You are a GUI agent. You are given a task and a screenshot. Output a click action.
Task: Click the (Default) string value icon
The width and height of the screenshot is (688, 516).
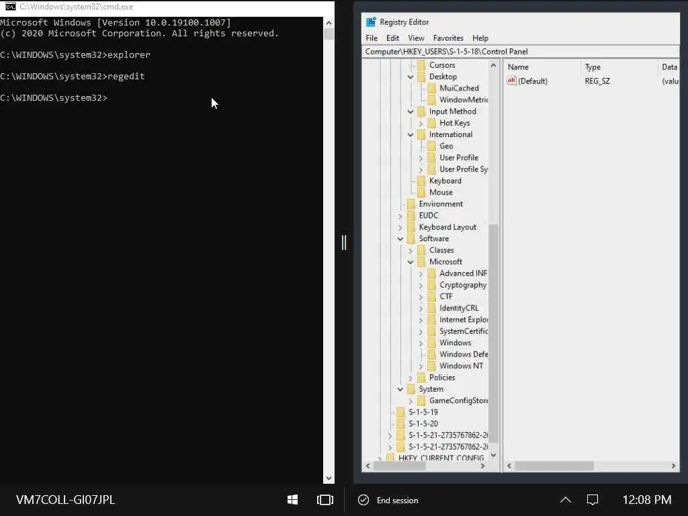tap(511, 81)
